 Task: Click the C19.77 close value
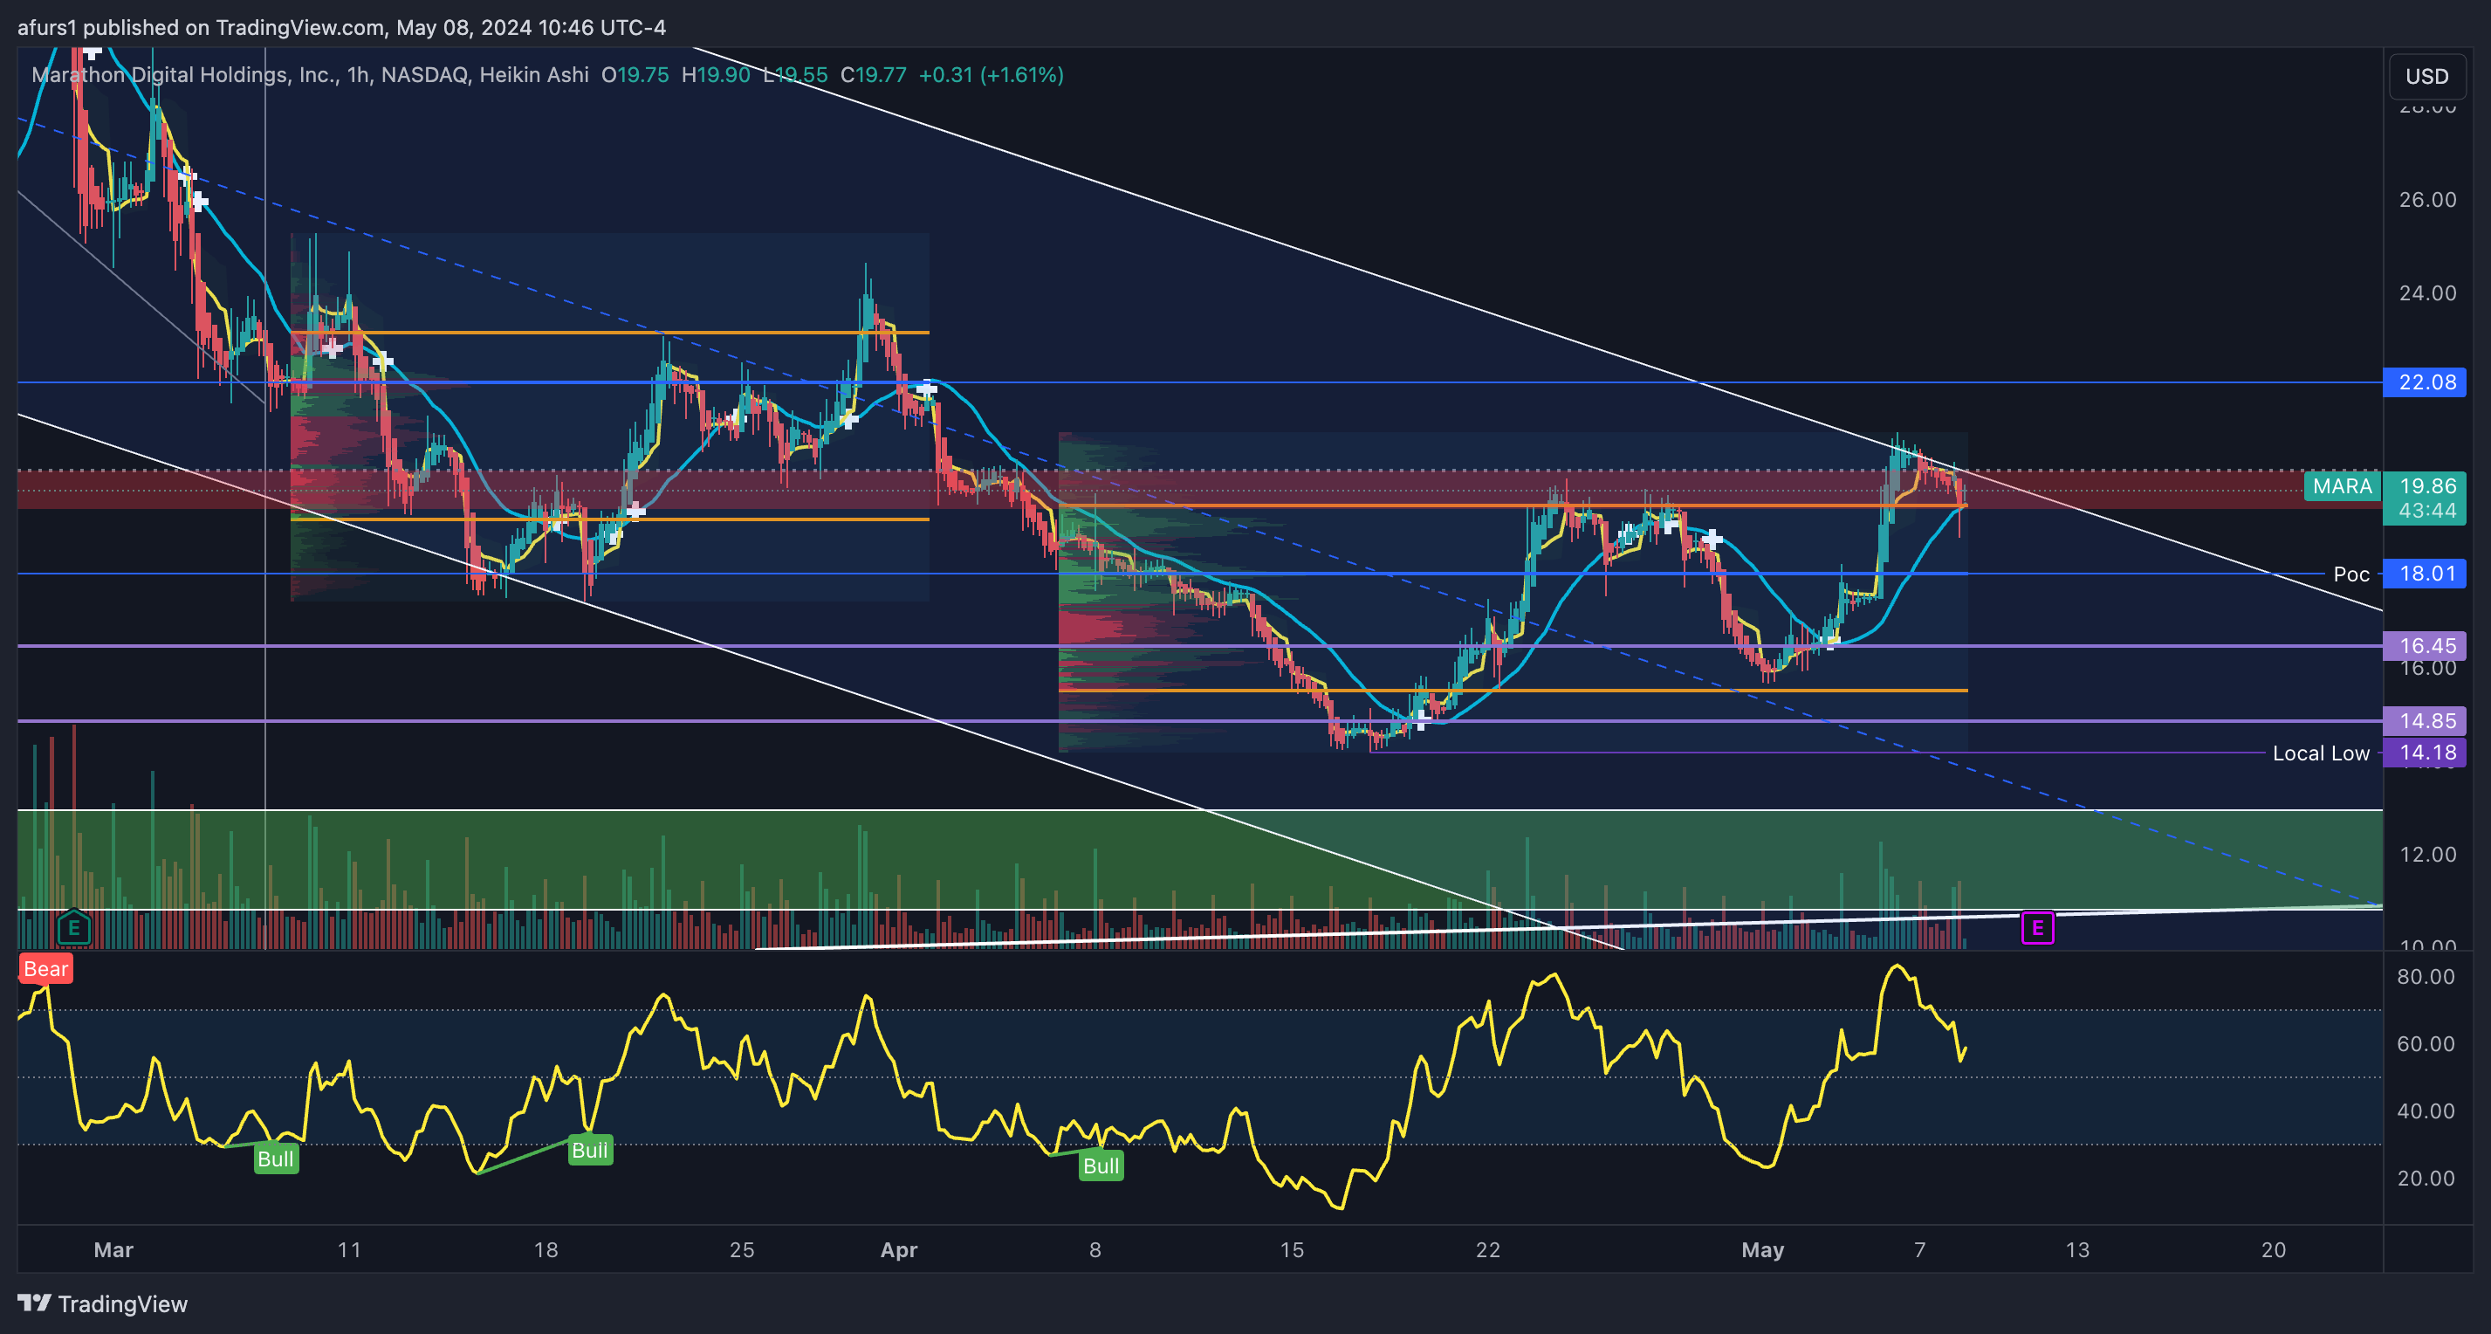pos(873,74)
